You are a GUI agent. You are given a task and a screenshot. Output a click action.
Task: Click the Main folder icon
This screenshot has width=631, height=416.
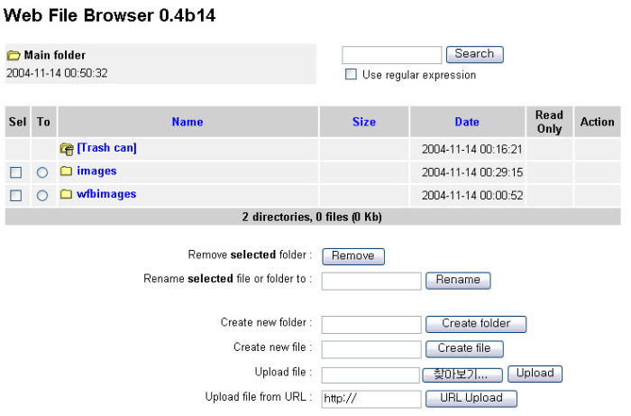tap(14, 56)
